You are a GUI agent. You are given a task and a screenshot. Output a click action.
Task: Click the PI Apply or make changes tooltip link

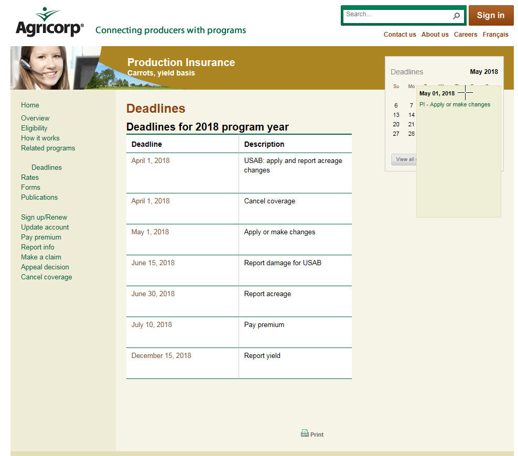455,104
